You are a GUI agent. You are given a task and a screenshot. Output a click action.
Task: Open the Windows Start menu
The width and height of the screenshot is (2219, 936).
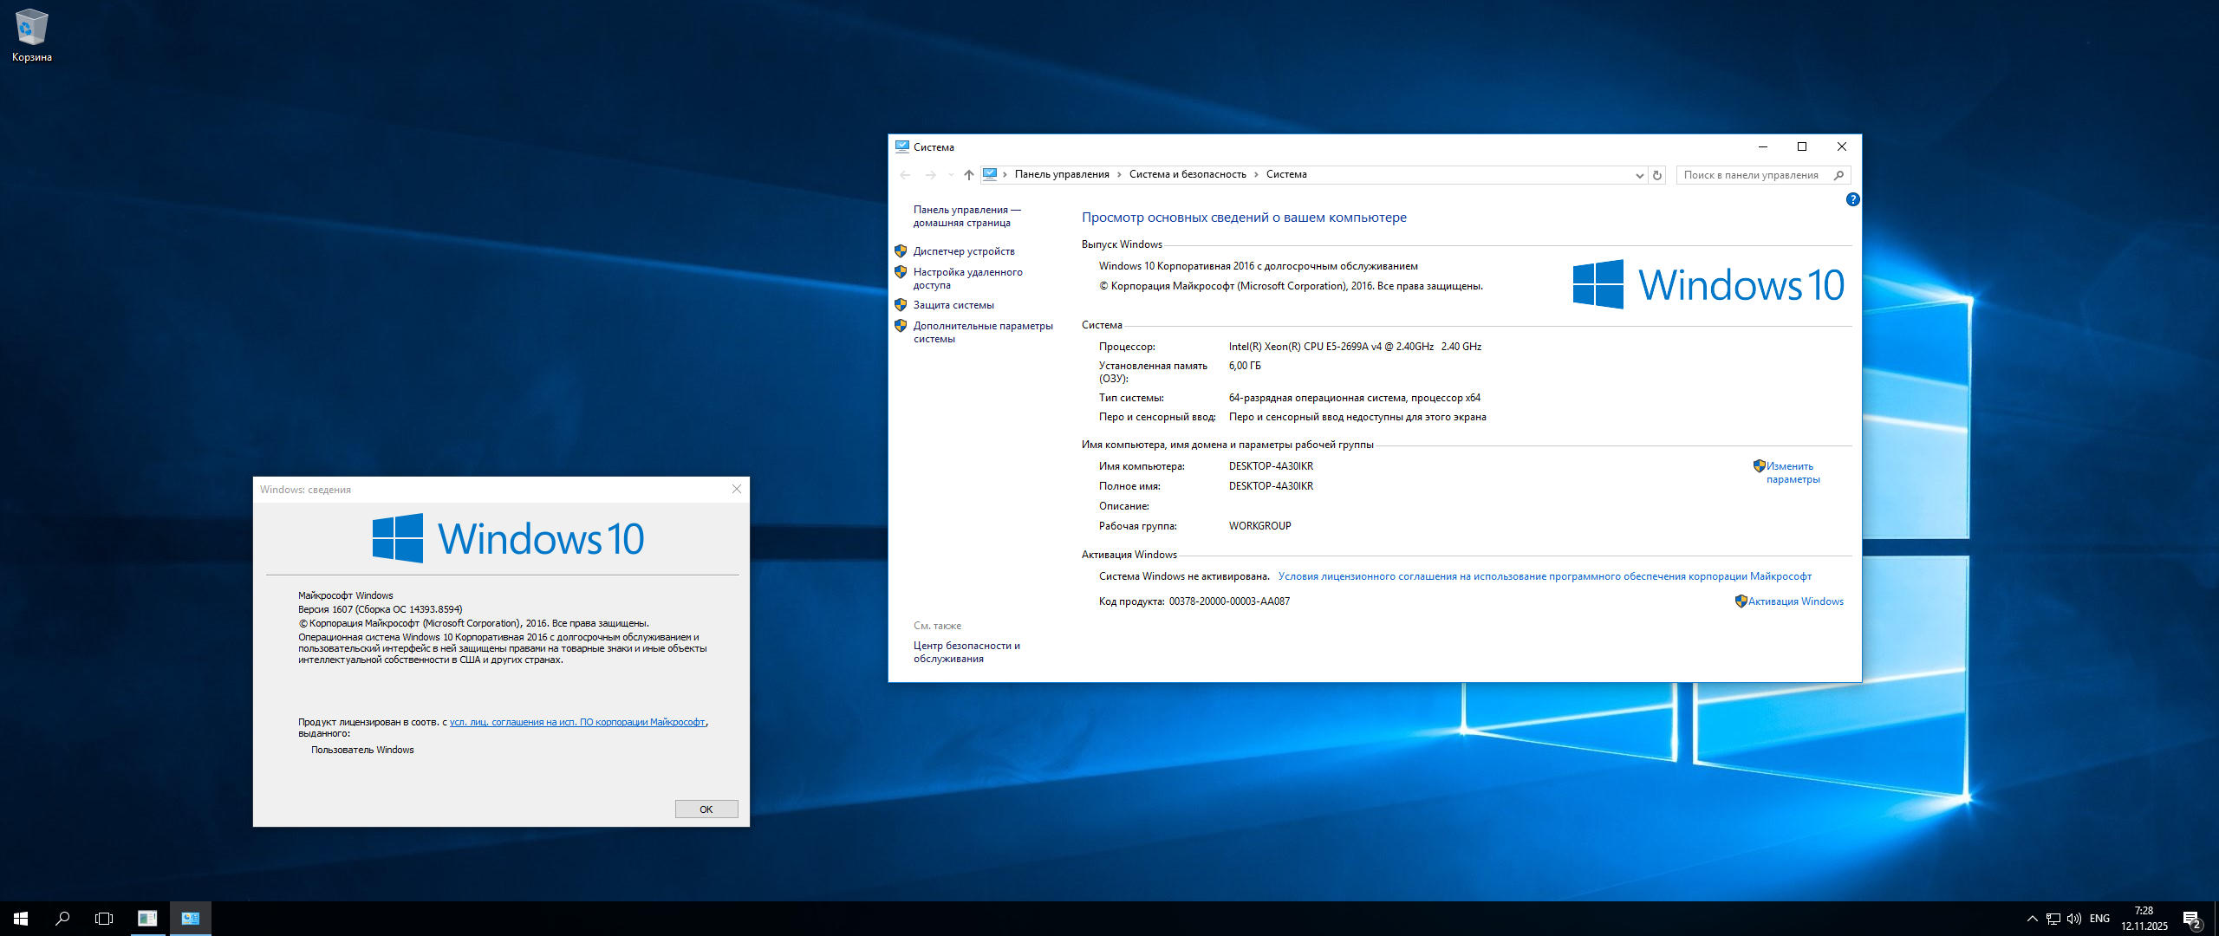[x=21, y=919]
